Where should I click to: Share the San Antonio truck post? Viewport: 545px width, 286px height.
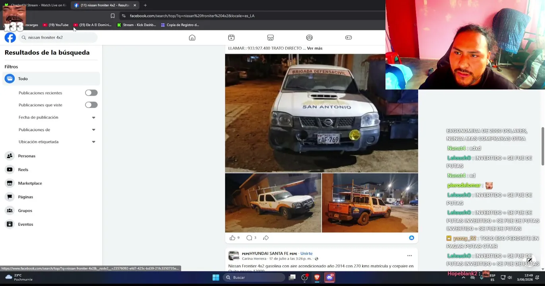(266, 238)
